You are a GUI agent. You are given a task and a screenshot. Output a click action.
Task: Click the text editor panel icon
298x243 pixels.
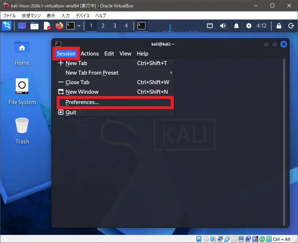point(47,26)
